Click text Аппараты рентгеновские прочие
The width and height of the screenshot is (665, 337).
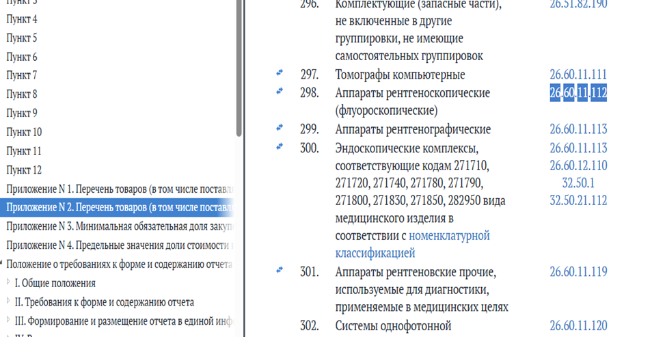tap(416, 272)
